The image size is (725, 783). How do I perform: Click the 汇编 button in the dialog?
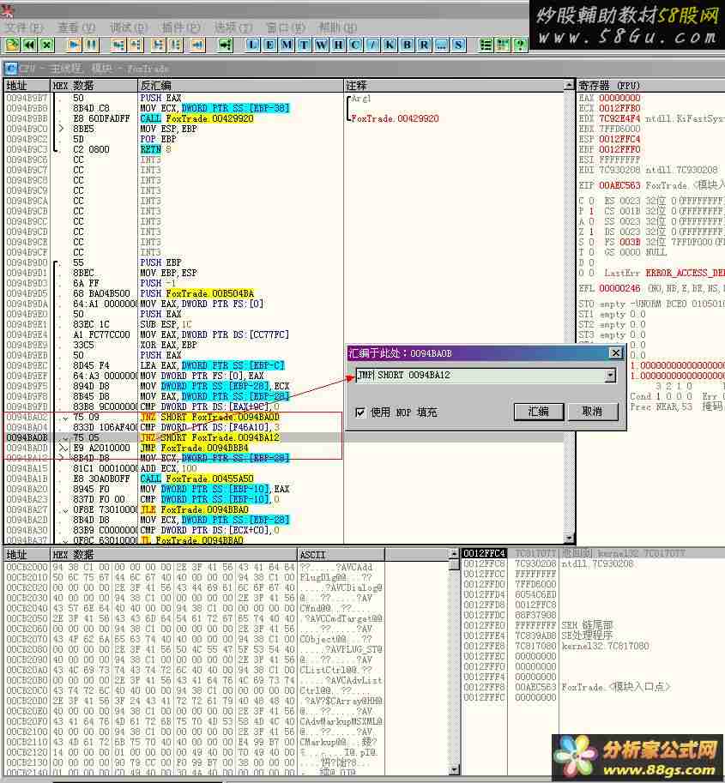tap(539, 412)
